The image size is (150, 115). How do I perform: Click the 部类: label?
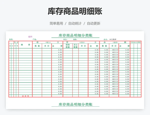point(11,39)
